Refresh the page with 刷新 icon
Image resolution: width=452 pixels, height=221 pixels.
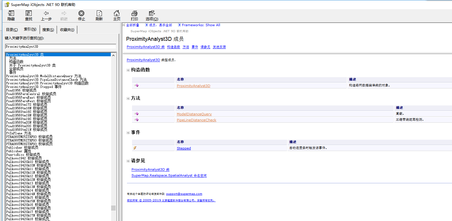pyautogui.click(x=99, y=13)
